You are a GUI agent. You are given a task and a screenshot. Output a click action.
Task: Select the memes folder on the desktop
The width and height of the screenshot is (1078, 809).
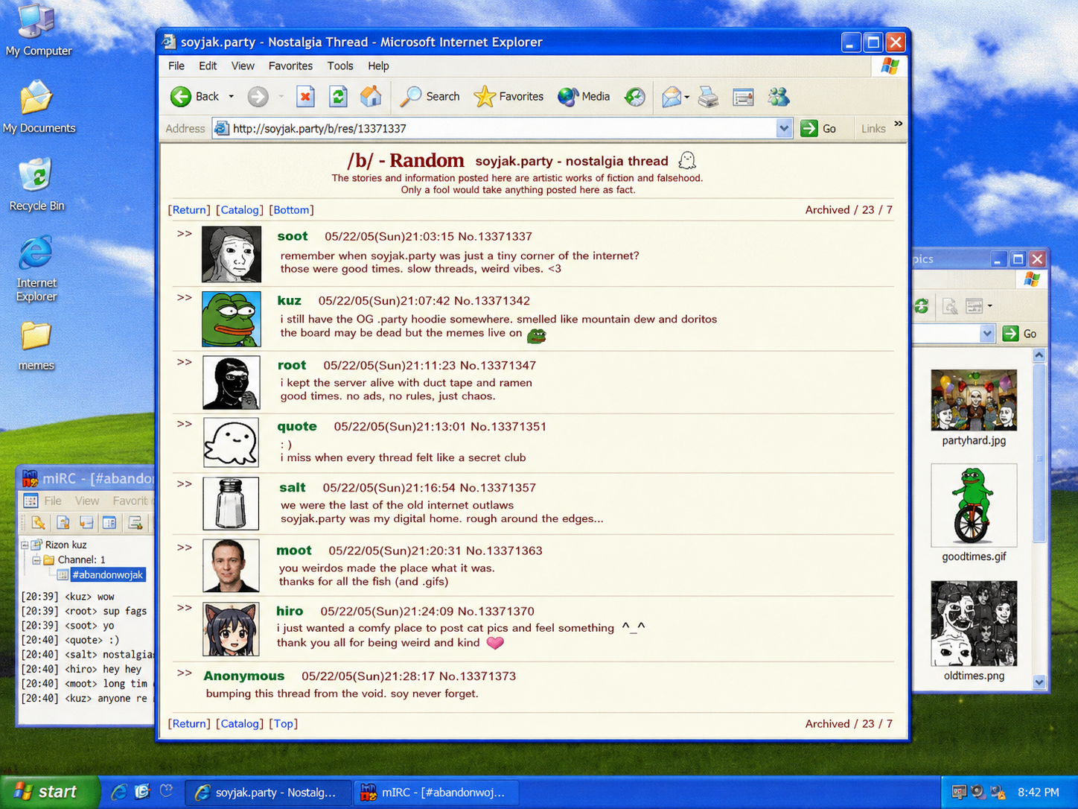click(36, 346)
